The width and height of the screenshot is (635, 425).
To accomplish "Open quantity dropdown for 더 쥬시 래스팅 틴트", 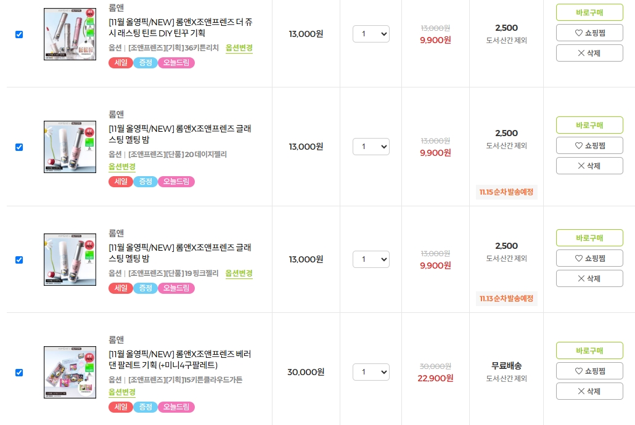I will pos(371,34).
